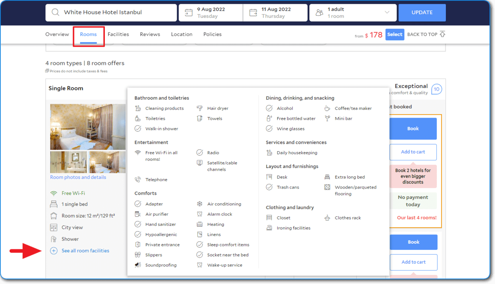Click the rating score 10 badge
The image size is (495, 284).
point(436,89)
